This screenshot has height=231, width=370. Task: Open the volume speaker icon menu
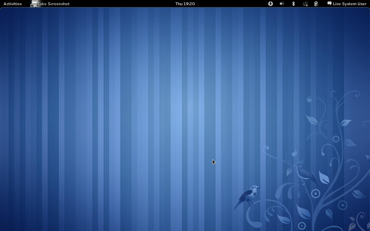click(282, 4)
